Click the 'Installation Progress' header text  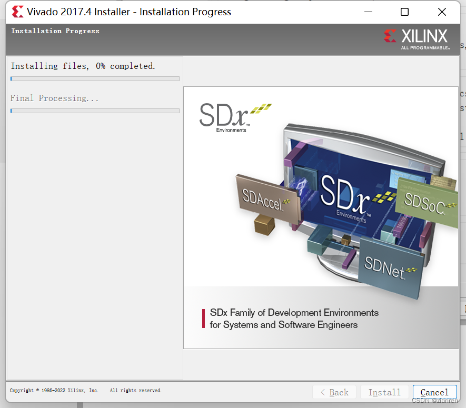55,31
